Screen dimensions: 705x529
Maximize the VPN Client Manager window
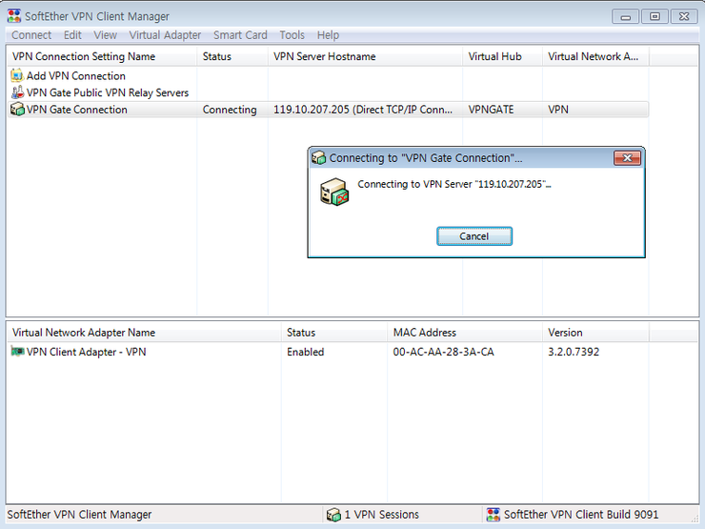point(655,16)
